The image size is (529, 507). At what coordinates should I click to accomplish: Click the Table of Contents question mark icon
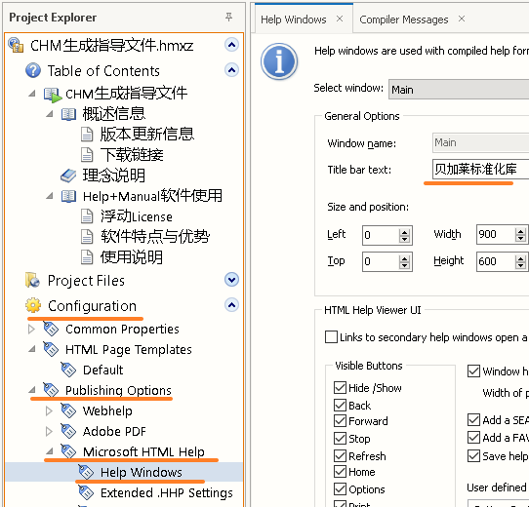(33, 70)
